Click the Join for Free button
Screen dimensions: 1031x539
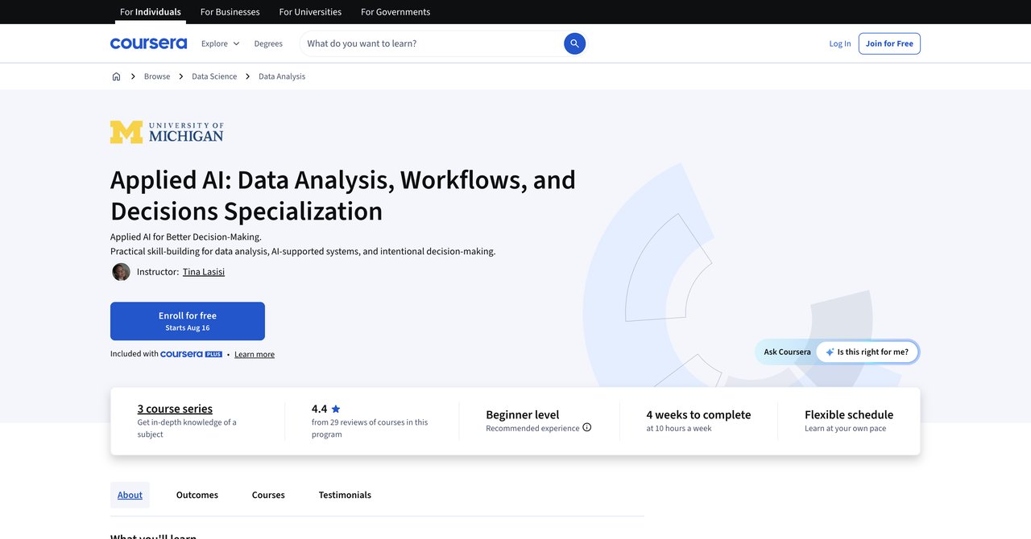889,43
